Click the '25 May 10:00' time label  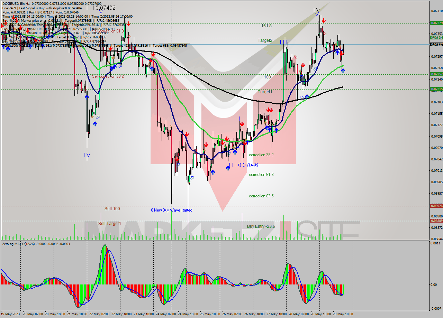210,314
